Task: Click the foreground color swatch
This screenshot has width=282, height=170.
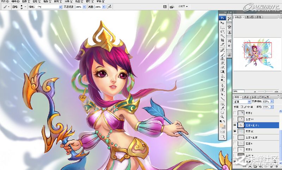Action: (x=222, y=125)
